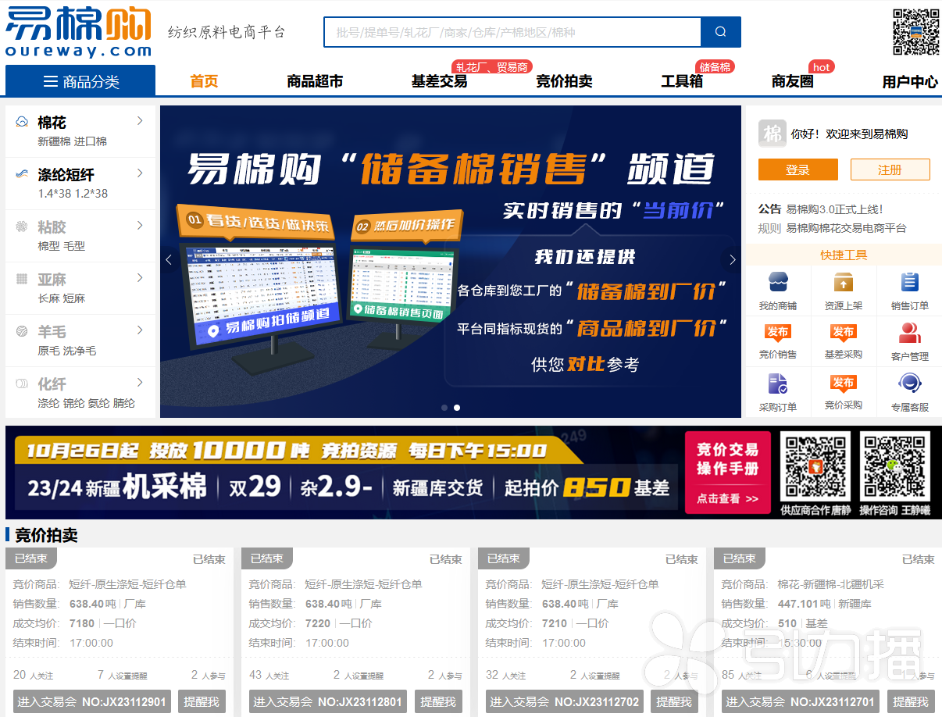
Task: Open 基差交易 navigation tab
Action: [x=439, y=81]
